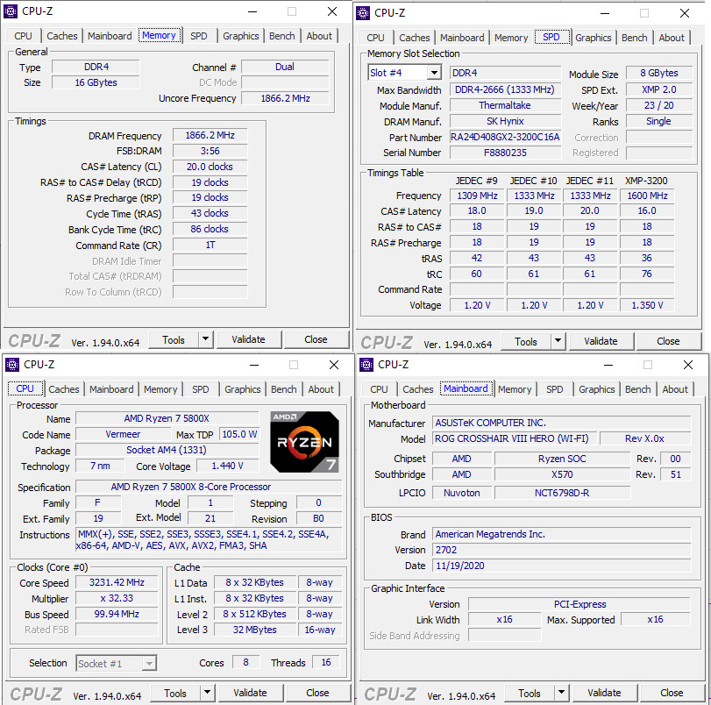Click the Southbridge model X570

tap(562, 474)
